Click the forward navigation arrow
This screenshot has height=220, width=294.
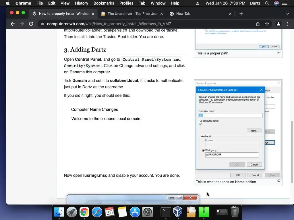click(22, 24)
